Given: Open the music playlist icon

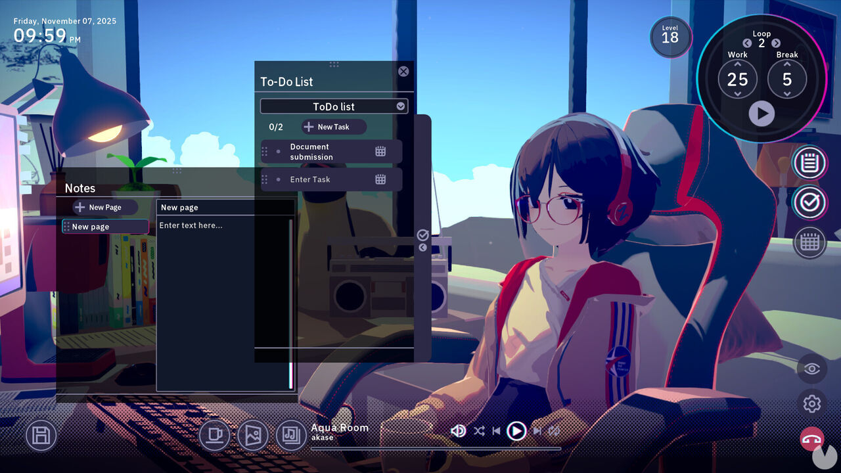Looking at the screenshot, I should pyautogui.click(x=290, y=435).
